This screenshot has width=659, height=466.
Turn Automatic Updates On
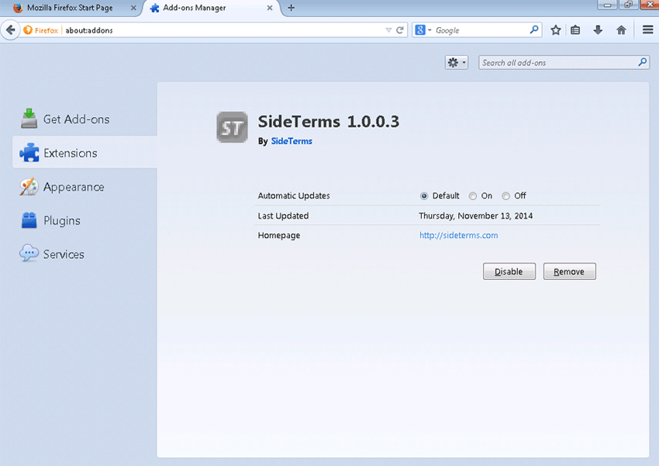tap(473, 196)
